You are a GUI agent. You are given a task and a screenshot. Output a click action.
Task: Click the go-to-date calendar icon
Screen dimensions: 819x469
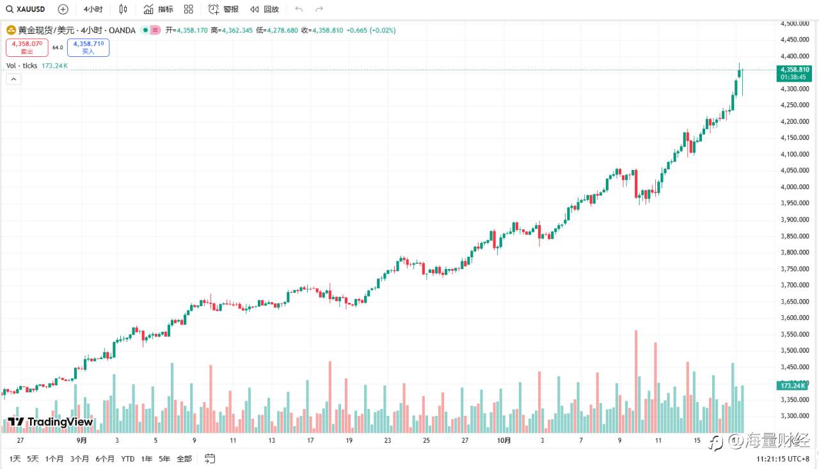(x=210, y=458)
